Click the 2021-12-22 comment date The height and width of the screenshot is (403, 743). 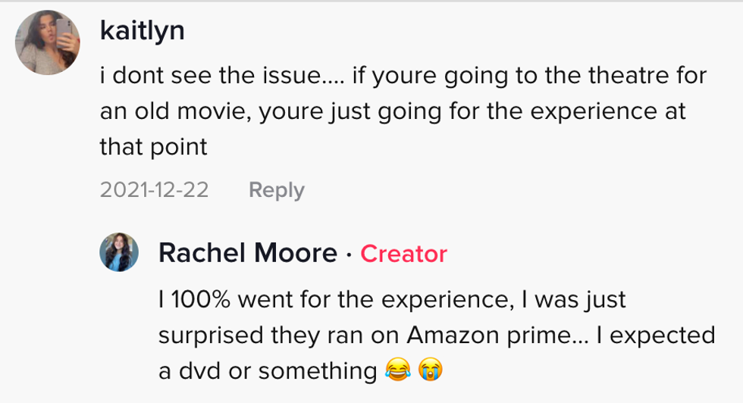tap(154, 189)
